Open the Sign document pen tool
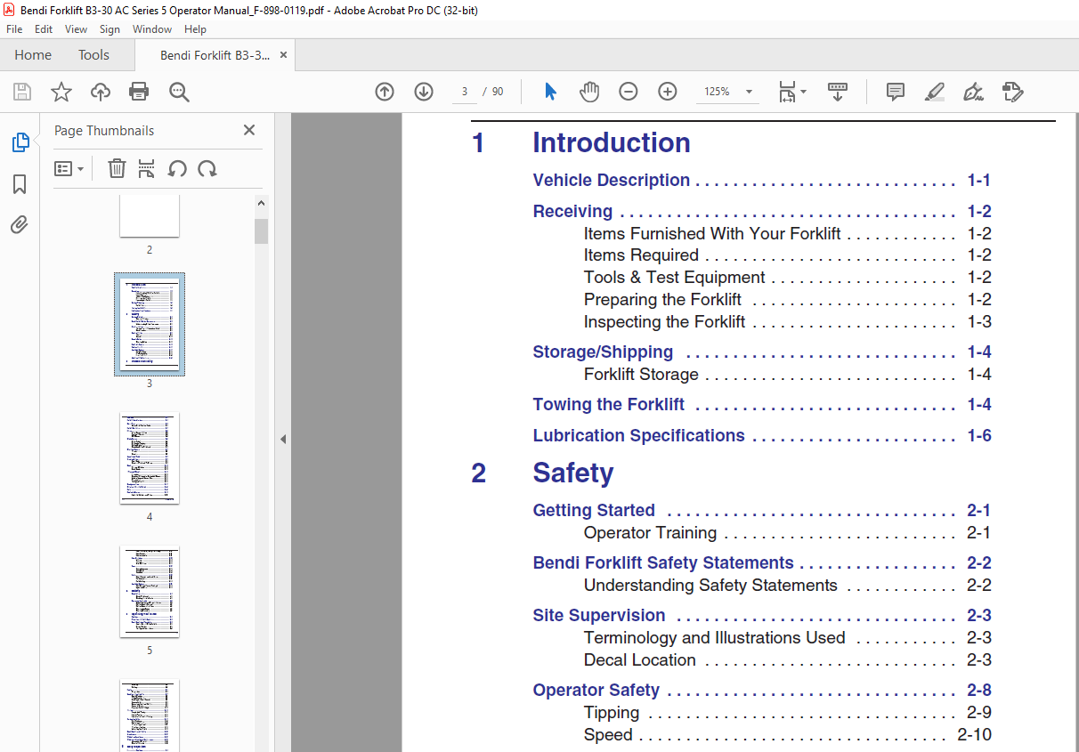 tap(973, 92)
